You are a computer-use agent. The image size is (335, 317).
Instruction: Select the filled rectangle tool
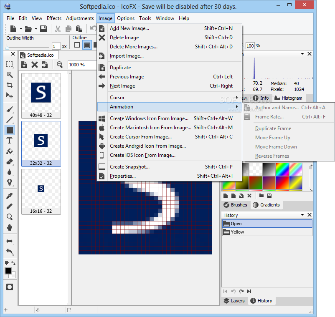pos(10,130)
